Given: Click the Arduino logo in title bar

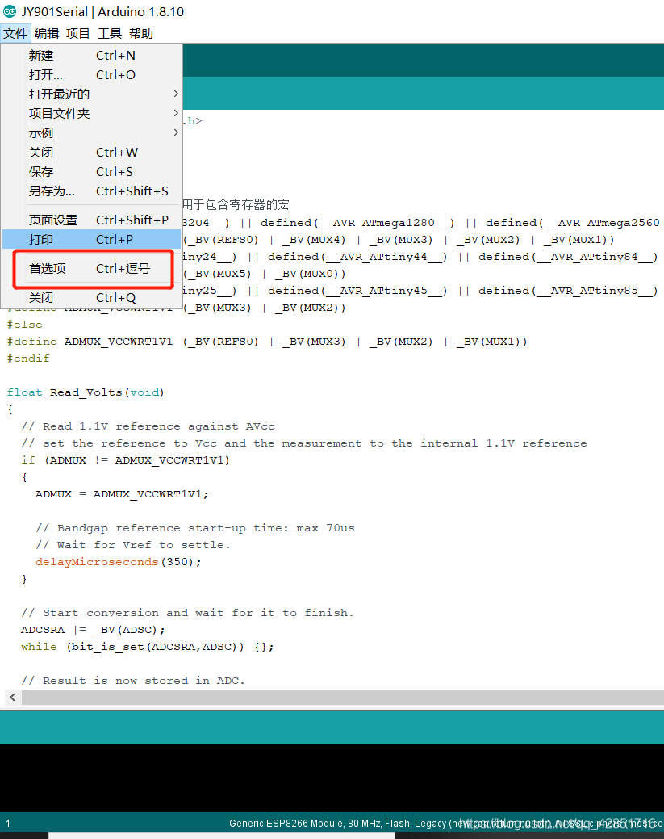Looking at the screenshot, I should (10, 11).
